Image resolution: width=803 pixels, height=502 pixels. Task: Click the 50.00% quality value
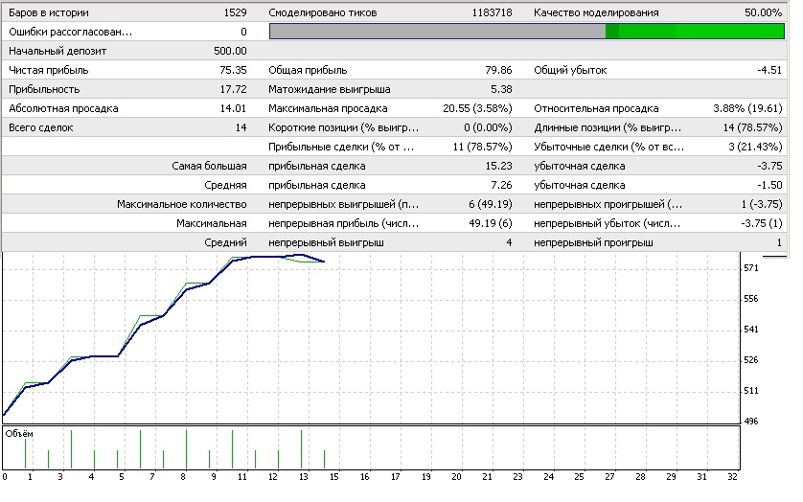[763, 12]
